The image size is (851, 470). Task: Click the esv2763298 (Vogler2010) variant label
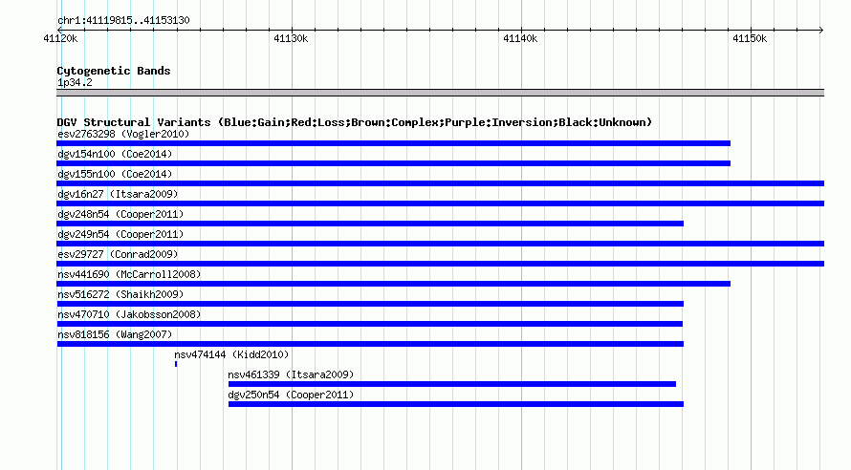click(123, 134)
